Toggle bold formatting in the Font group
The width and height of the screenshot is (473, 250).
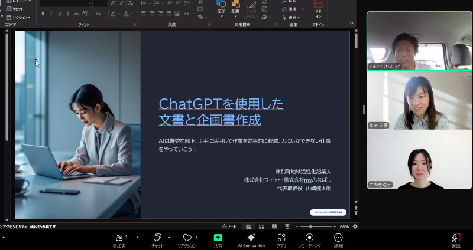[x=43, y=14]
